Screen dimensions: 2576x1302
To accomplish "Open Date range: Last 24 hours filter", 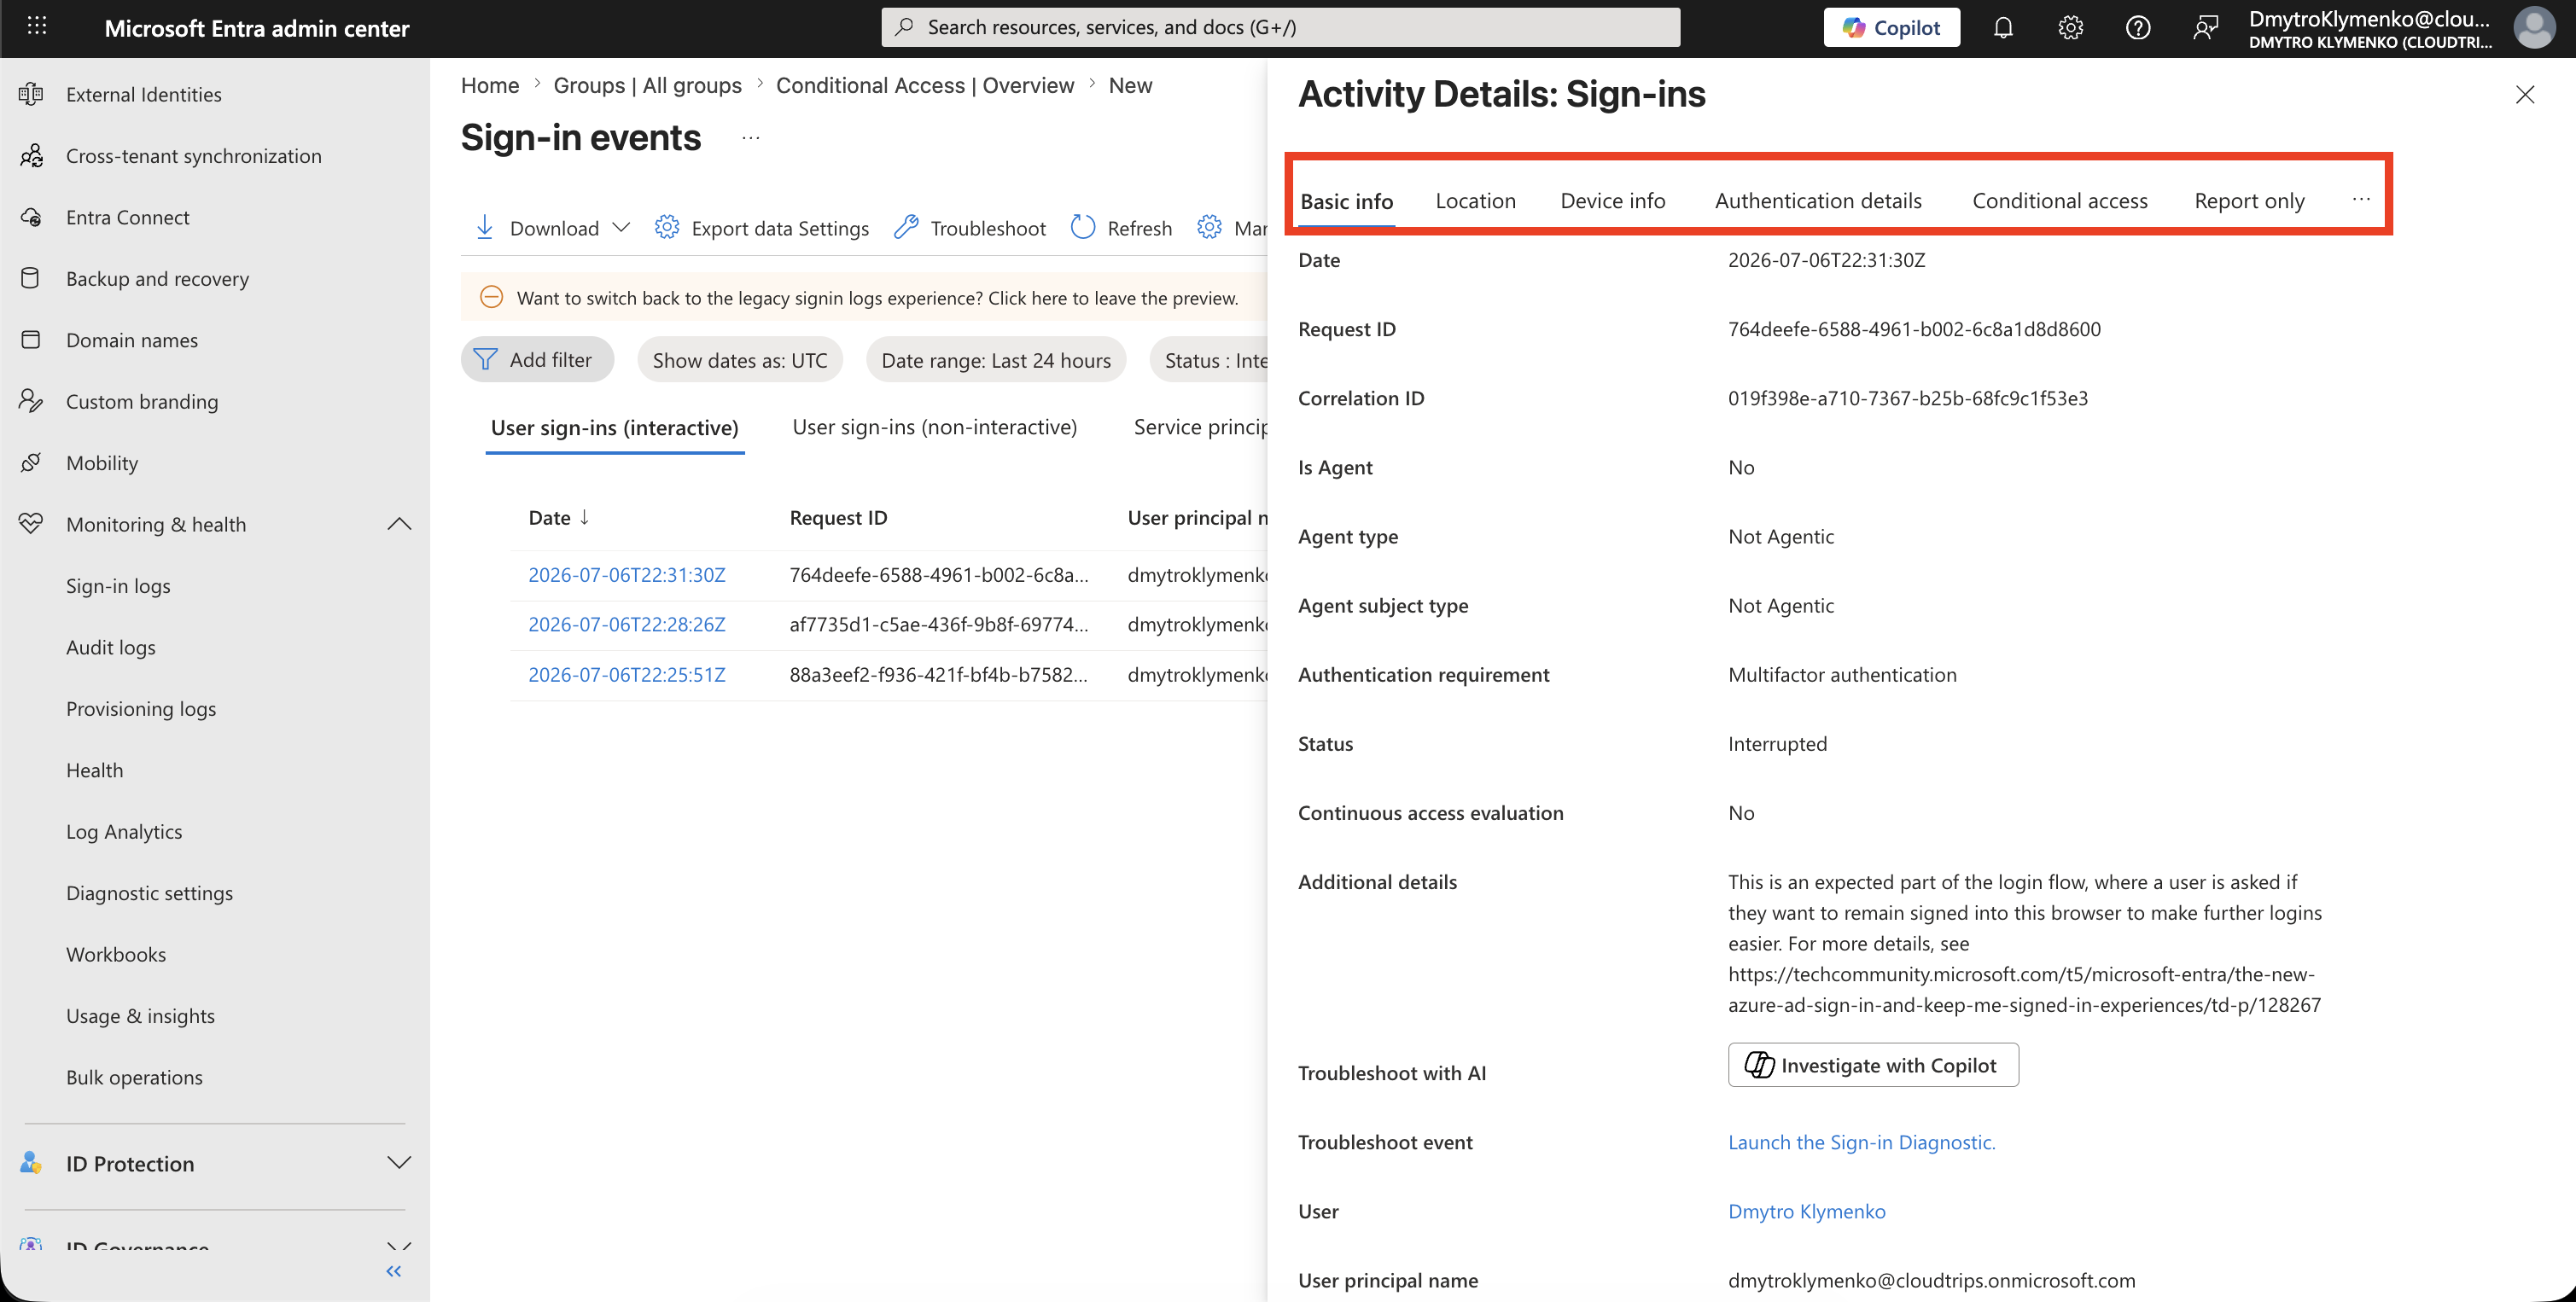I will pyautogui.click(x=996, y=360).
